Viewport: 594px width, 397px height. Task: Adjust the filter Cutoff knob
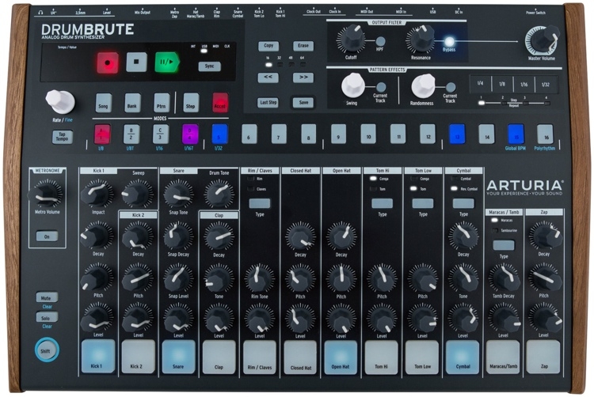[351, 39]
